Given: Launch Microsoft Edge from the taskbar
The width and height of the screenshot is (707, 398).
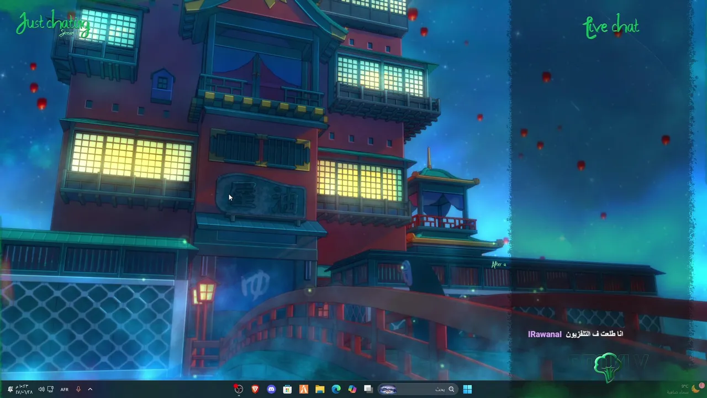Looking at the screenshot, I should 336,389.
